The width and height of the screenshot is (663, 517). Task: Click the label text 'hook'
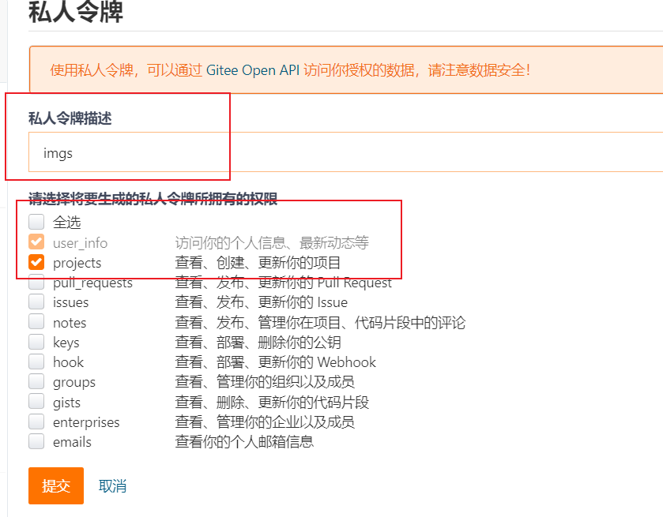point(68,362)
